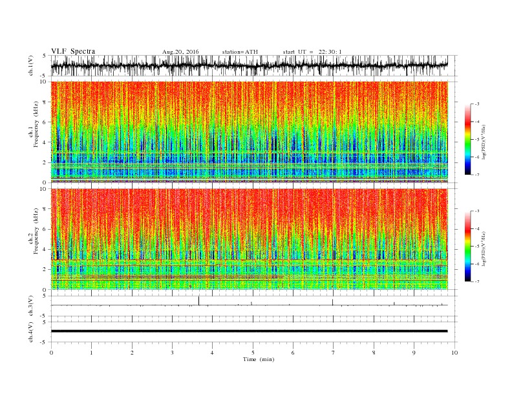Click time axis tick label '1'
Viewport: 512px width, 396px height.
click(x=91, y=353)
